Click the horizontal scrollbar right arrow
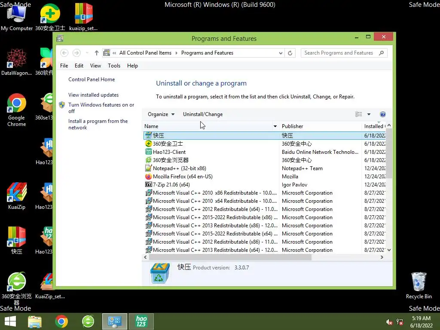This screenshot has width=440, height=330. coord(382,257)
